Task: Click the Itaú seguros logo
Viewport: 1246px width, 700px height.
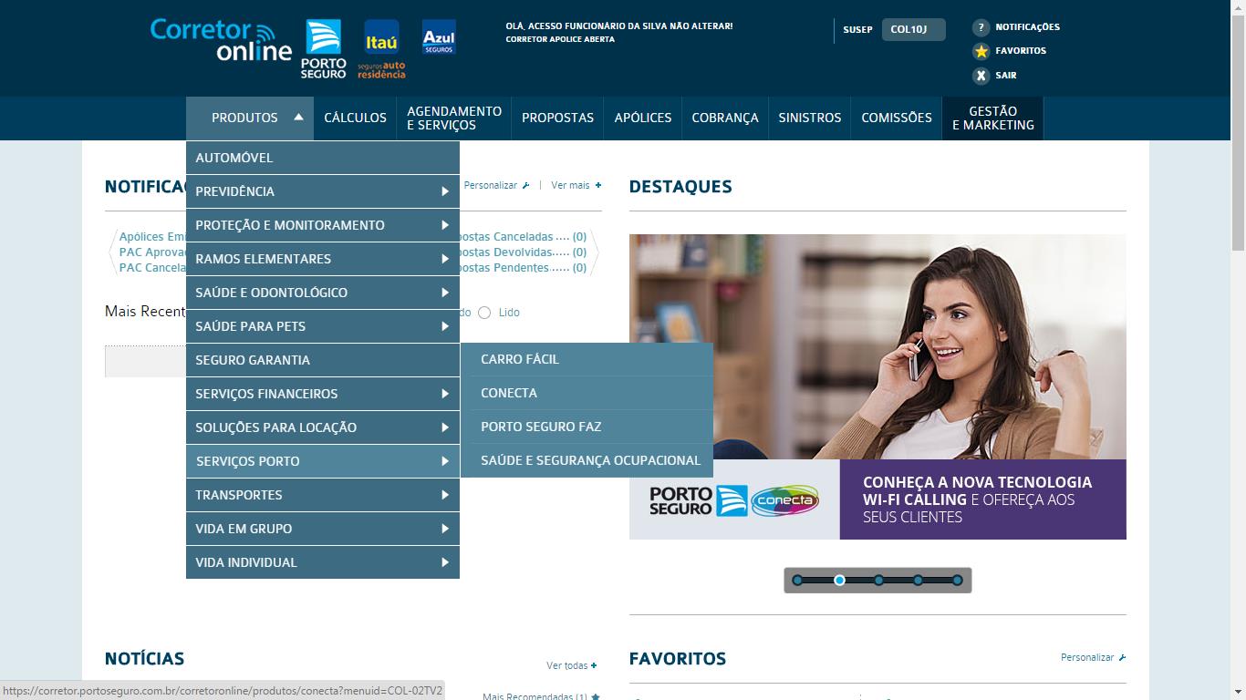Action: (381, 48)
